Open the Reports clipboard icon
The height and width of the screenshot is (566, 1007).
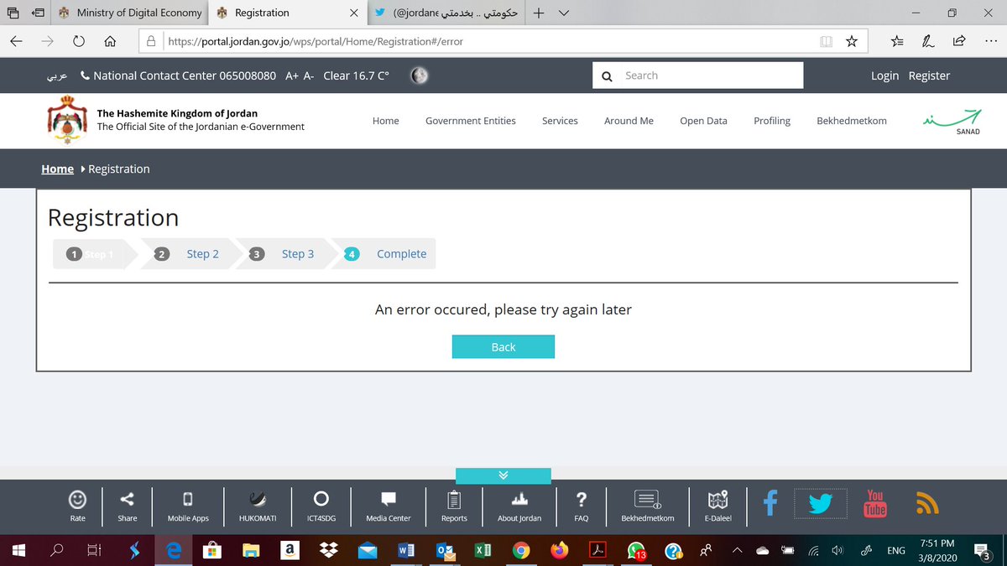click(x=454, y=500)
